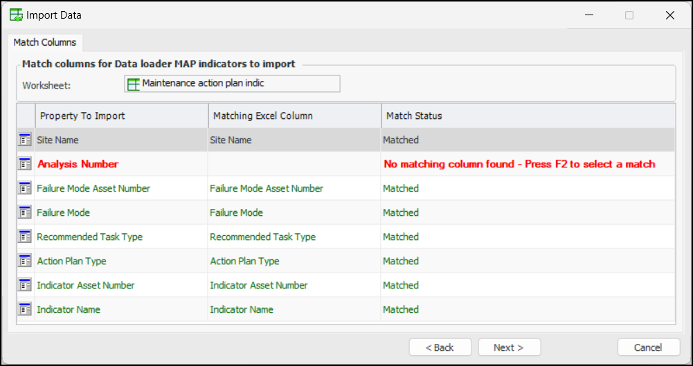This screenshot has height=366, width=693.
Task: Click the Matching Excel Column header
Action: 294,116
